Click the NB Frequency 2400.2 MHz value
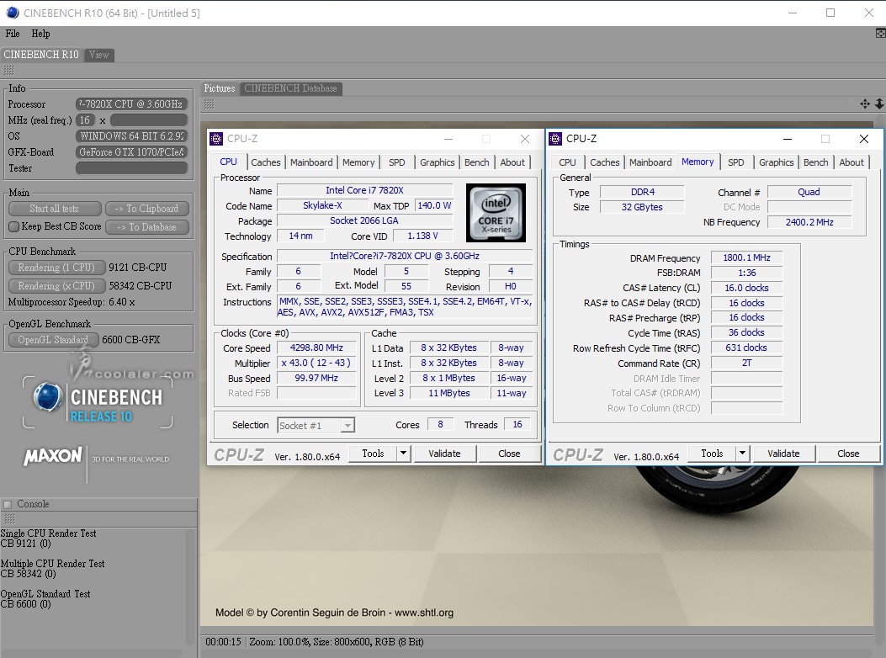Image resolution: width=886 pixels, height=658 pixels. pos(809,222)
